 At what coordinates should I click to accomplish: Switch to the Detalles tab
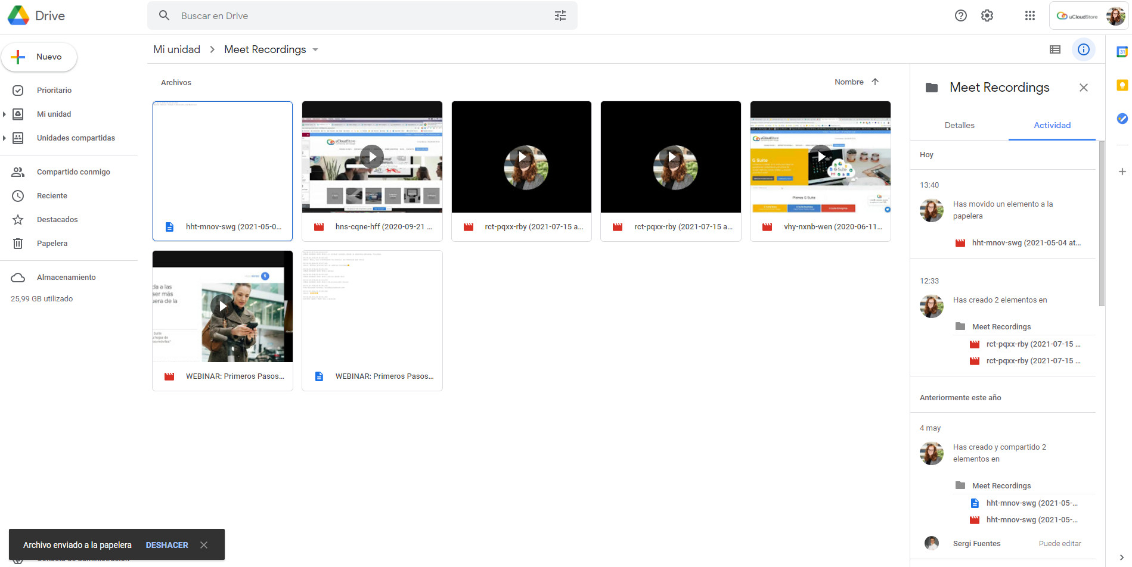[x=959, y=125]
